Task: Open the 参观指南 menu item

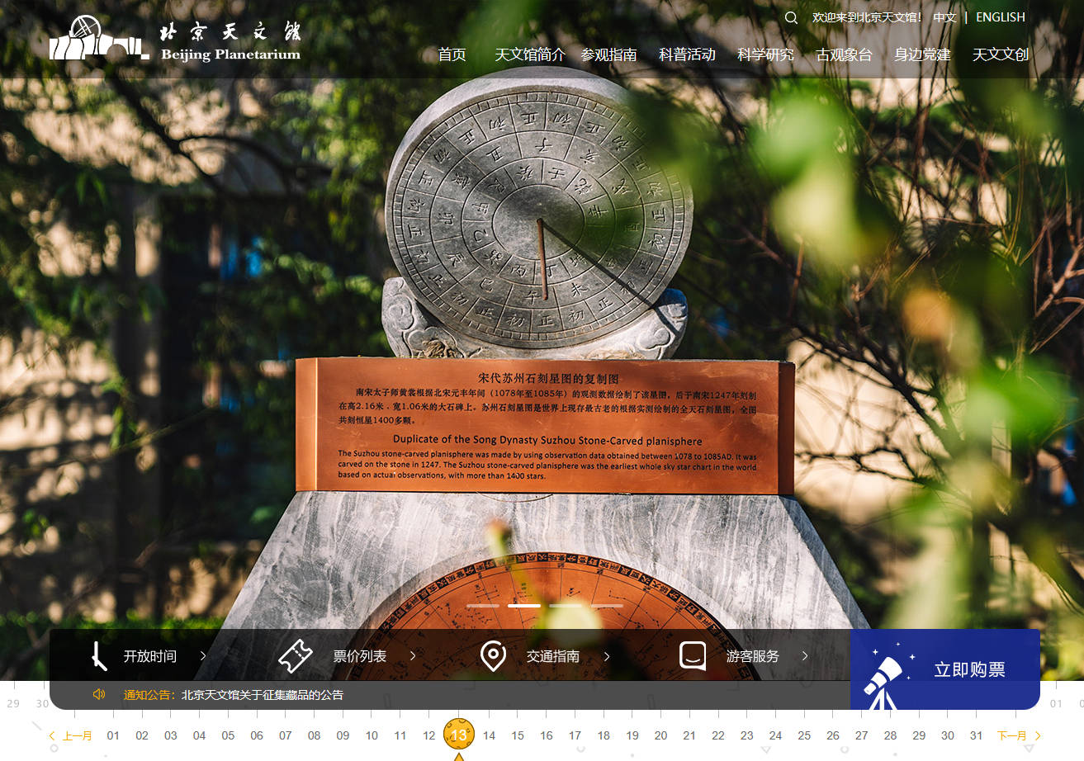Action: (608, 54)
